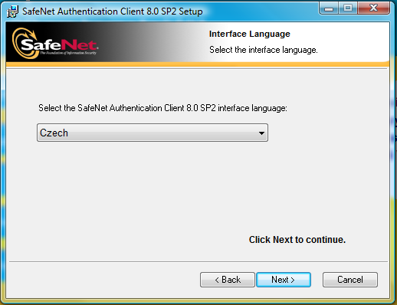Open the interface language dropdown showing Czech

point(153,133)
